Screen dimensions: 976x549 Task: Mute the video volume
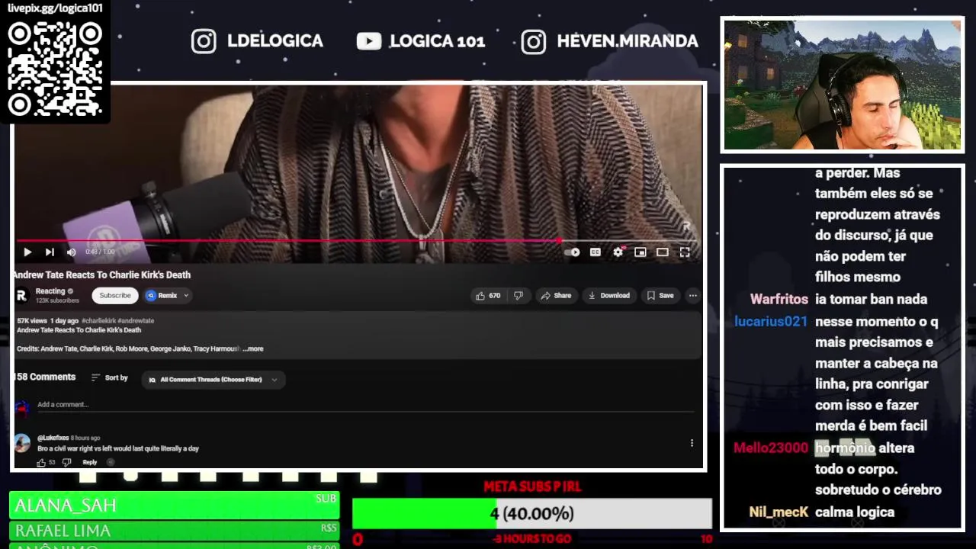71,252
